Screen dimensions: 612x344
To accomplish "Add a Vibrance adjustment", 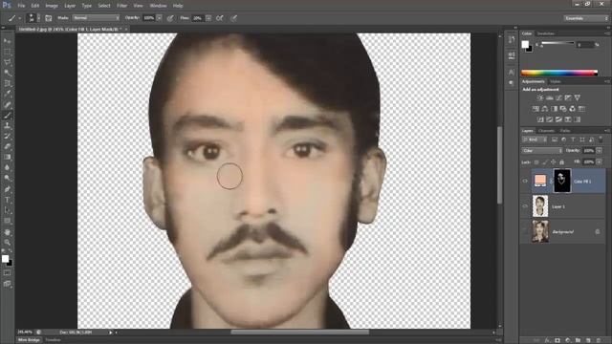I will (x=578, y=97).
